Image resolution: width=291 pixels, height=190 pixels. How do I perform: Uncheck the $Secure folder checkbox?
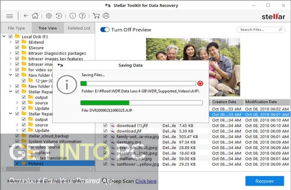pos(17,47)
